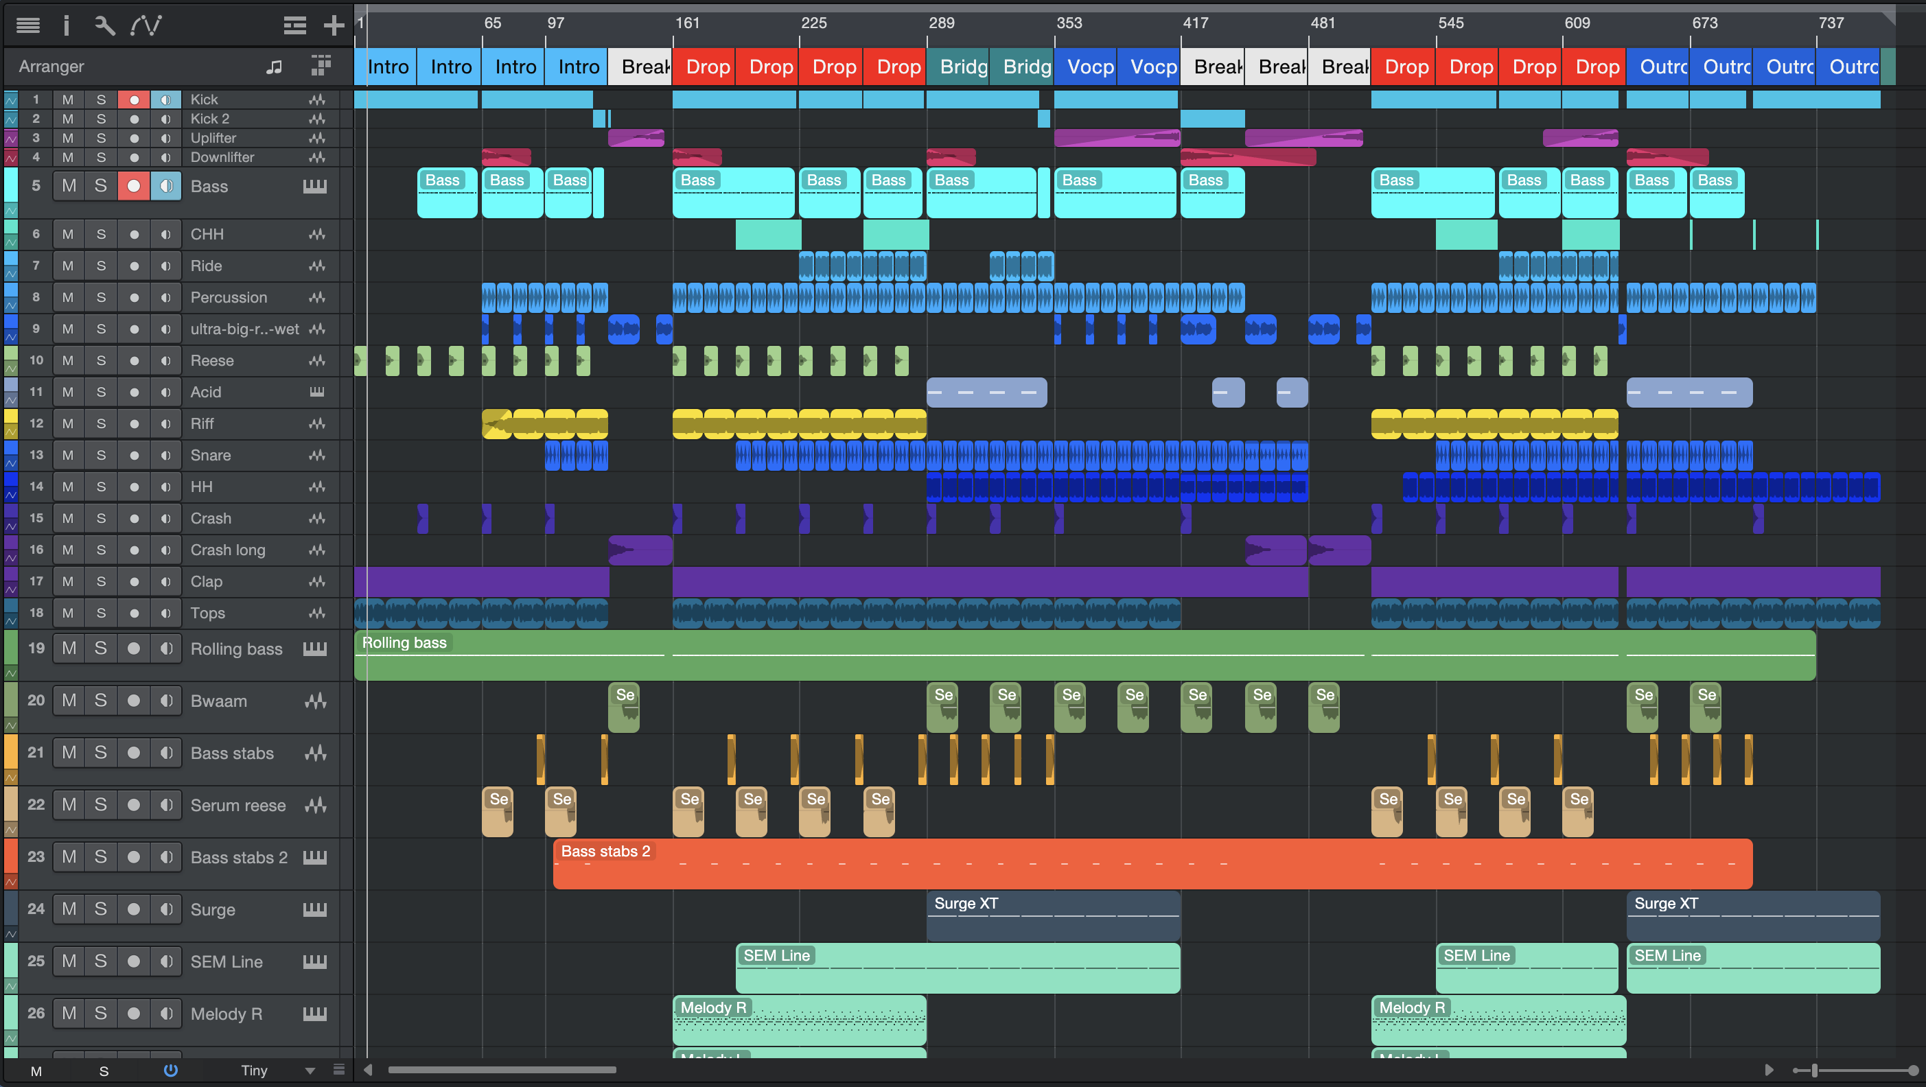The height and width of the screenshot is (1087, 1926).
Task: Expand Bwaam track automation lane
Action: point(10,725)
